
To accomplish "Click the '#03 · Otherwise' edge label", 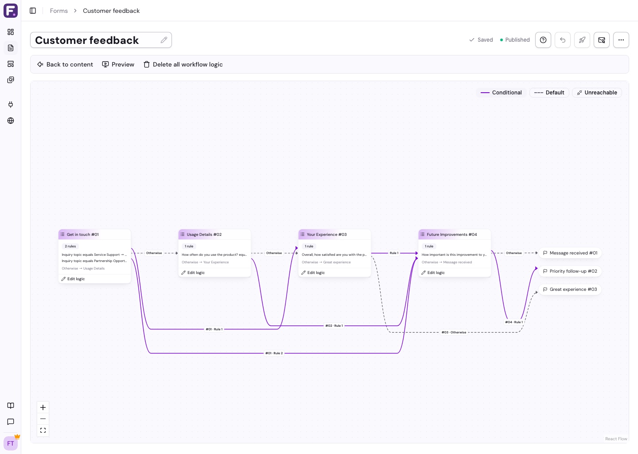I will tap(454, 333).
